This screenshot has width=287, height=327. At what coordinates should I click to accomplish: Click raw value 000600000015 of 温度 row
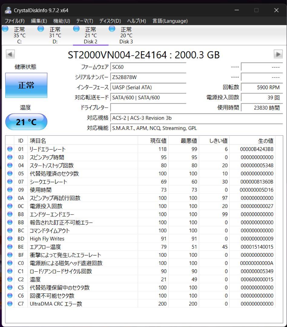pyautogui.click(x=257, y=279)
